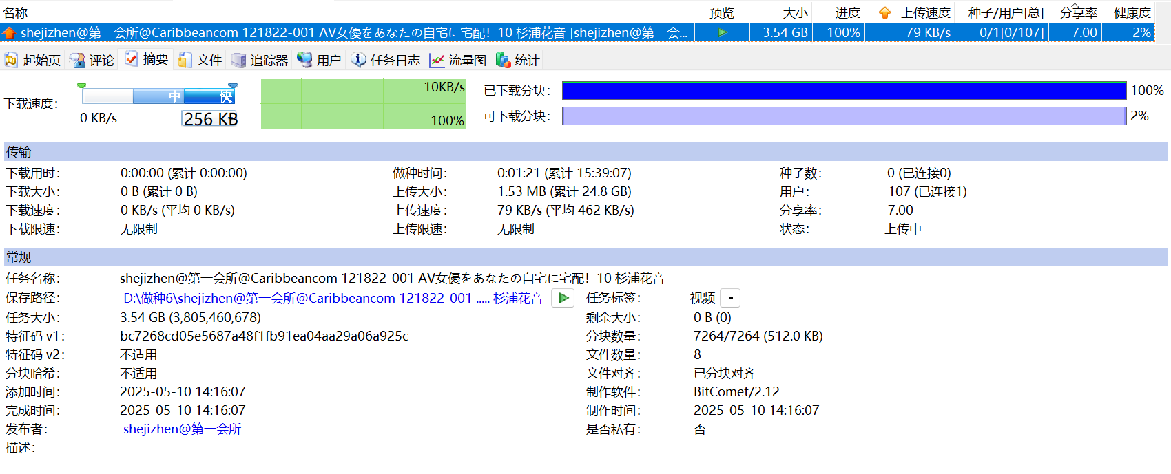Image resolution: width=1171 pixels, height=474 pixels.
Task: Click the 79 KB/s upload speed cell in row
Action: tap(910, 32)
